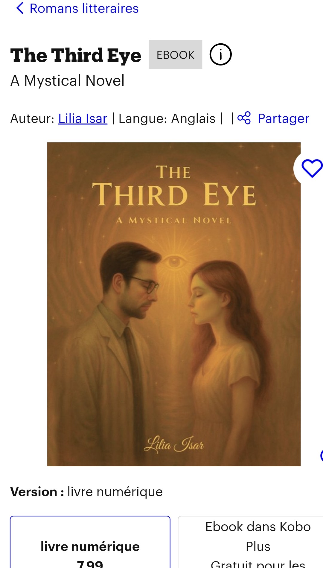Click the glowing eye symbol on cover
This screenshot has width=323, height=568.
[x=174, y=262]
